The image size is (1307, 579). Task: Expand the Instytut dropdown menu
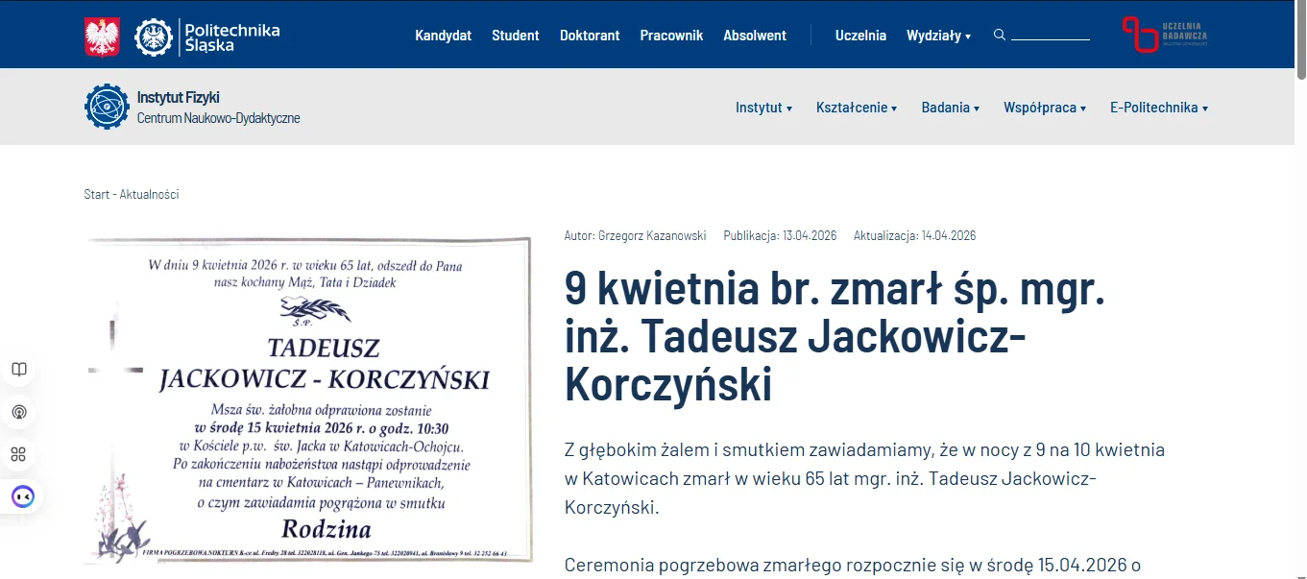pos(764,108)
